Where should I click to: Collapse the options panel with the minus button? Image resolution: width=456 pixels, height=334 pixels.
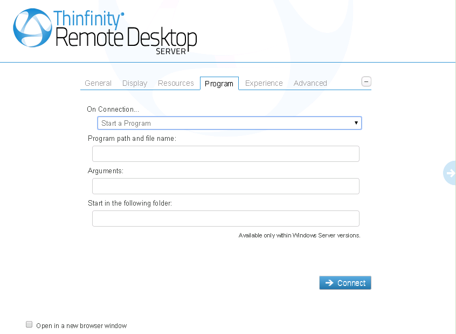[366, 82]
